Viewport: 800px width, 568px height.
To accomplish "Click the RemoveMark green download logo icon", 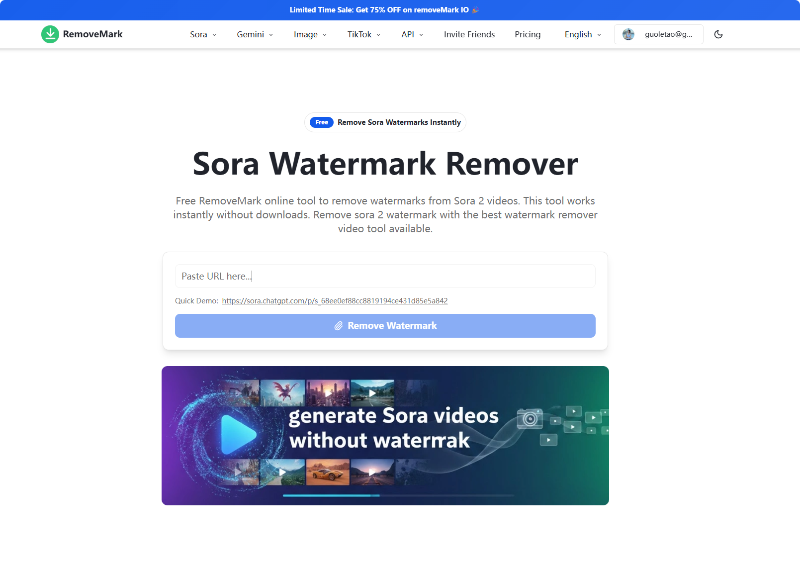I will point(50,34).
